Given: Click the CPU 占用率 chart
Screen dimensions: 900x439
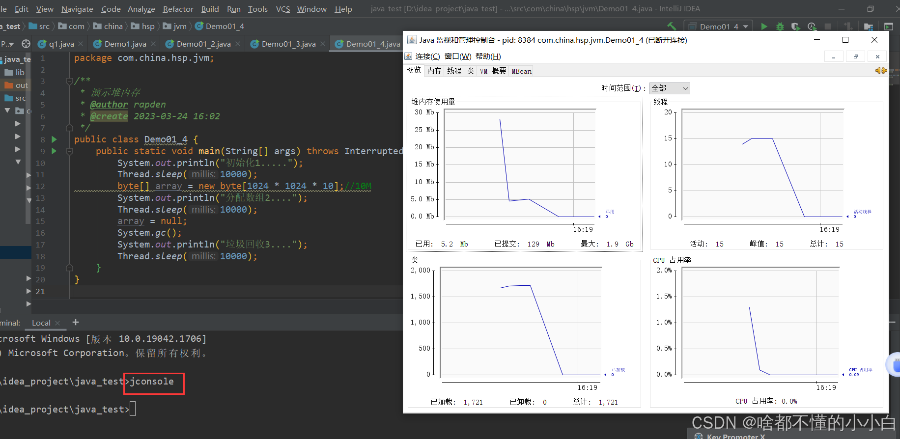Looking at the screenshot, I should click(760, 323).
